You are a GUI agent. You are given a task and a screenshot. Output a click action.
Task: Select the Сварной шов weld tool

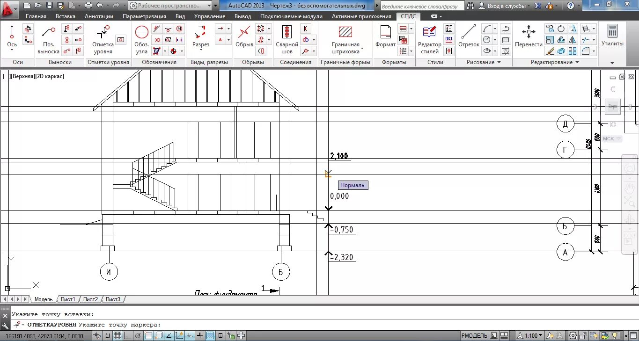pyautogui.click(x=286, y=40)
